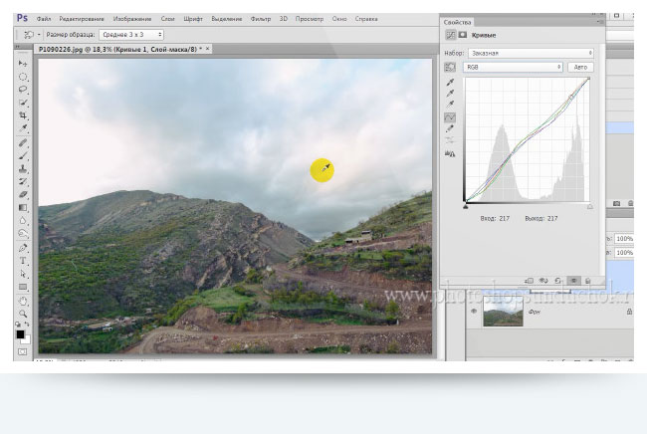Delete the Curves adjustment layer

point(588,281)
